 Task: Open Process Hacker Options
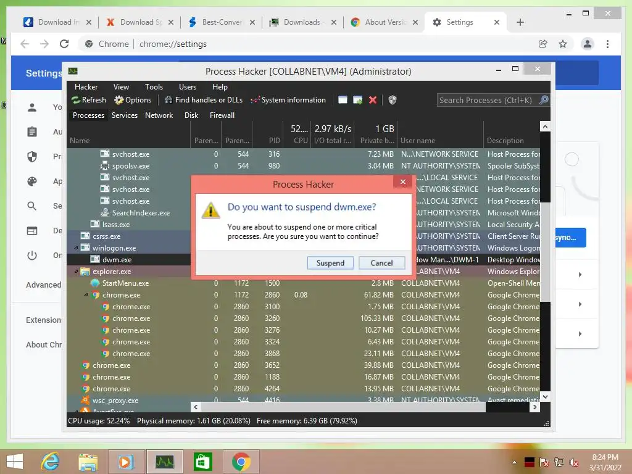click(x=133, y=100)
